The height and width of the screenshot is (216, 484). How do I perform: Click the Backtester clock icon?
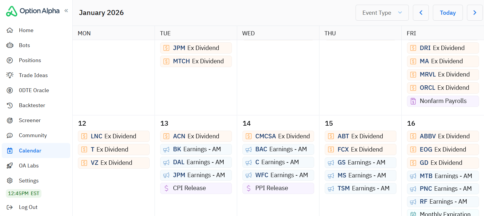click(10, 105)
